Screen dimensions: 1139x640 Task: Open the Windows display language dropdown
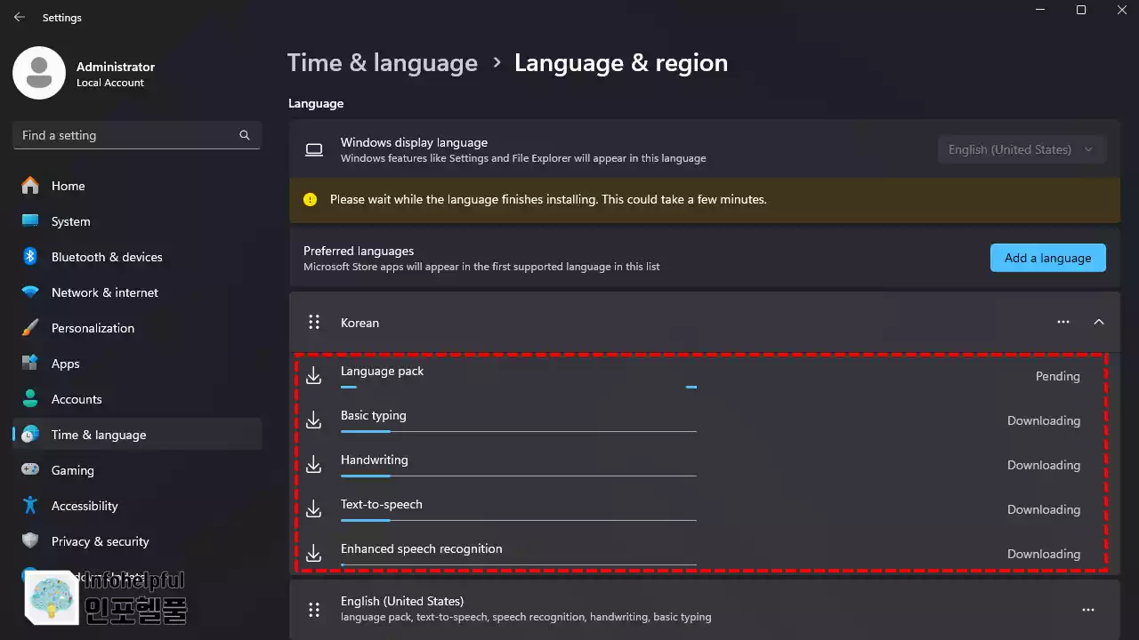click(x=1022, y=149)
